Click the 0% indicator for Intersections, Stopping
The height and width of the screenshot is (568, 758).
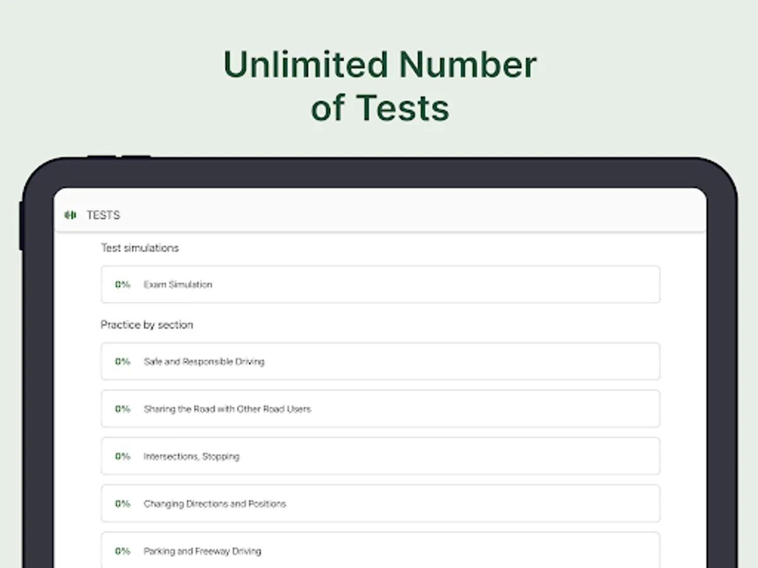[123, 456]
